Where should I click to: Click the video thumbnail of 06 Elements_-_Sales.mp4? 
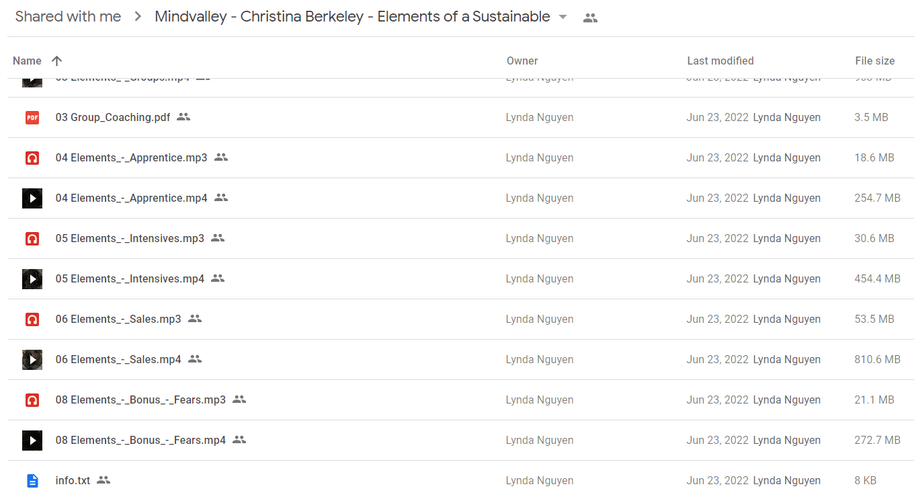(x=32, y=360)
